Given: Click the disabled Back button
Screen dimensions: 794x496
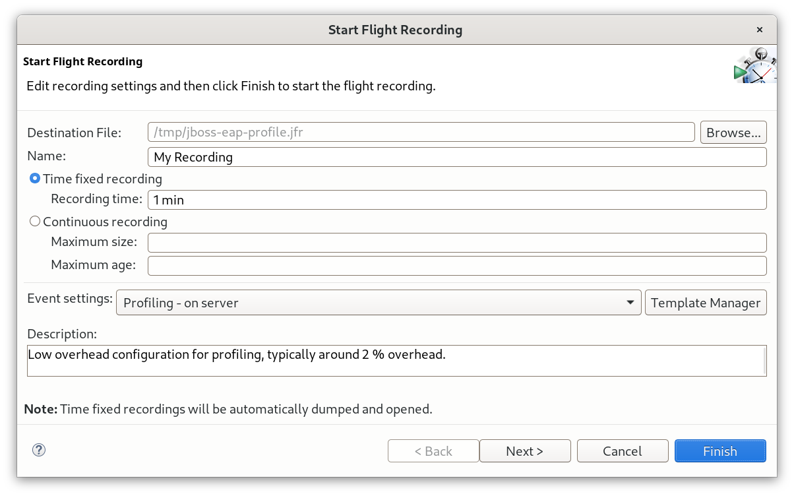Looking at the screenshot, I should coord(433,451).
